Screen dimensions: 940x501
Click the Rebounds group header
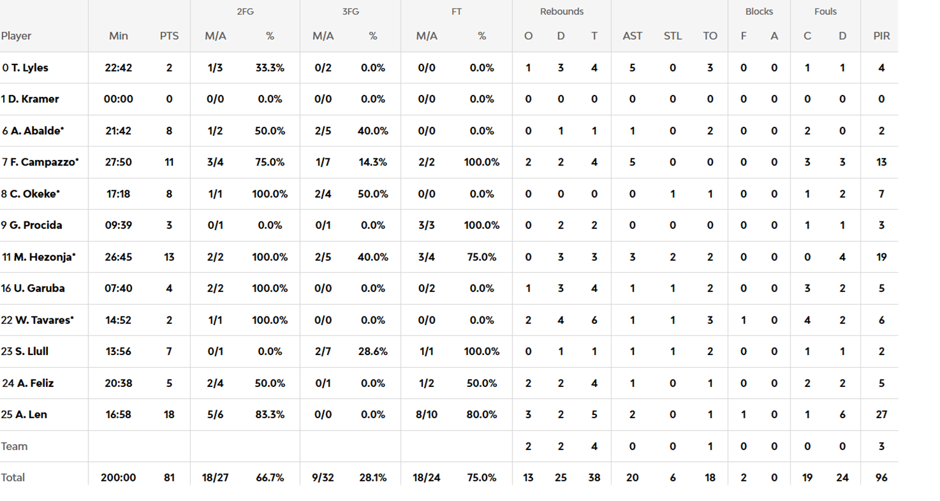561,12
